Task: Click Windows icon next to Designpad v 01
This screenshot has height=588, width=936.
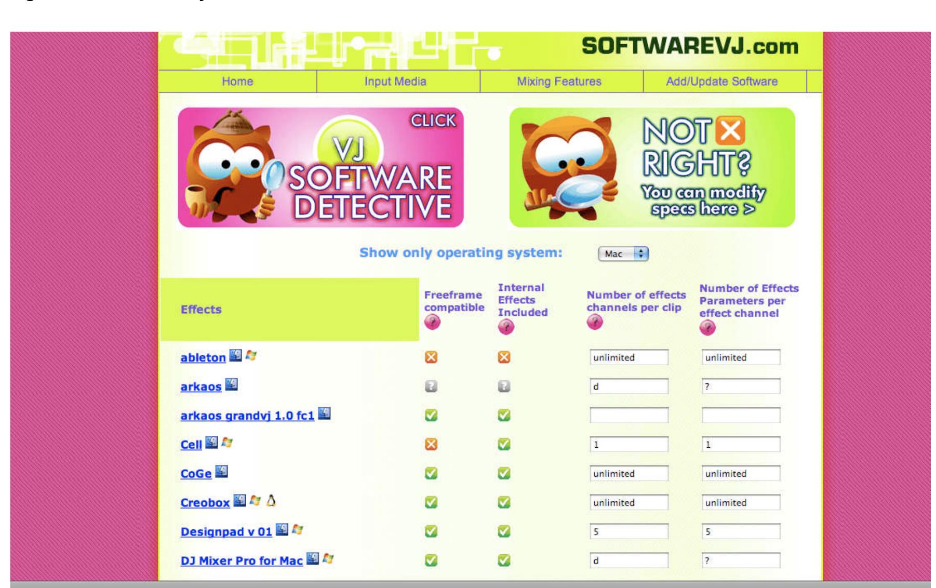Action: [298, 530]
